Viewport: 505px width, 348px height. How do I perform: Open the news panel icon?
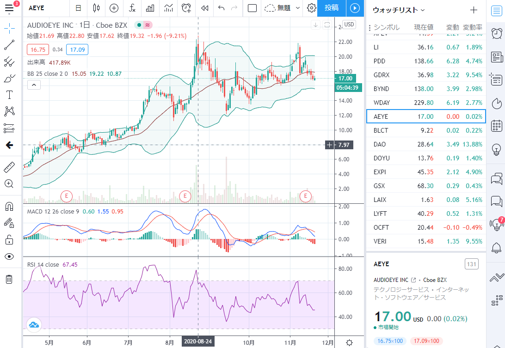click(x=496, y=58)
